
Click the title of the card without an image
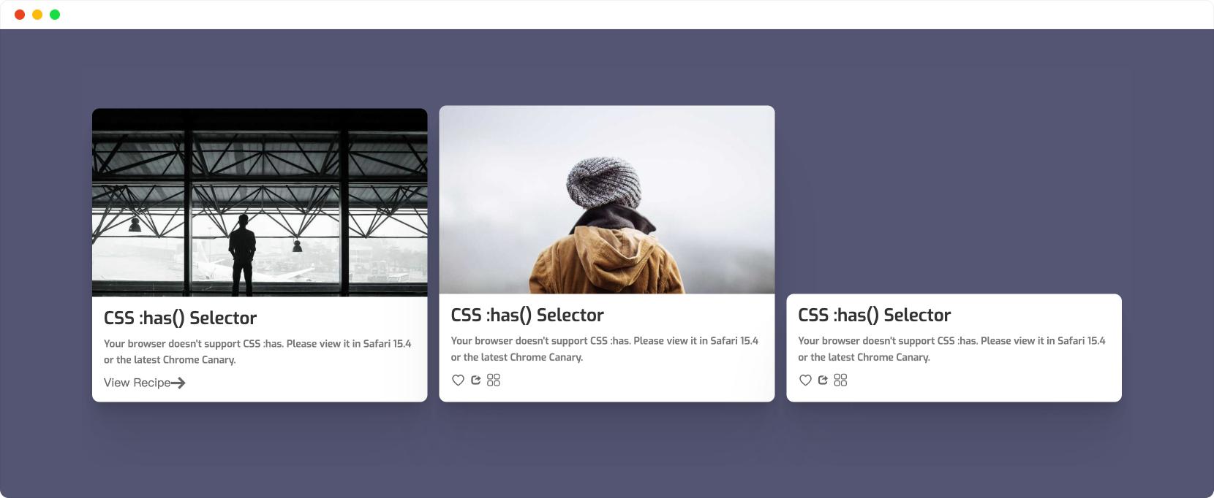click(875, 315)
